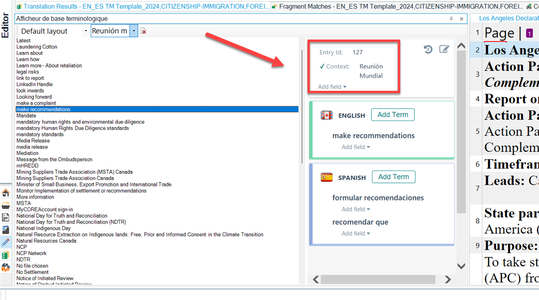Pin the Afficheur de base terminologique panel

(x=451, y=18)
